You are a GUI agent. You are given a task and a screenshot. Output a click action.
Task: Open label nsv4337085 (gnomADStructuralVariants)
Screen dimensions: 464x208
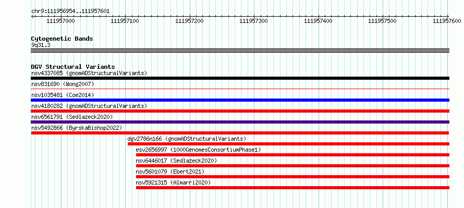(x=89, y=73)
